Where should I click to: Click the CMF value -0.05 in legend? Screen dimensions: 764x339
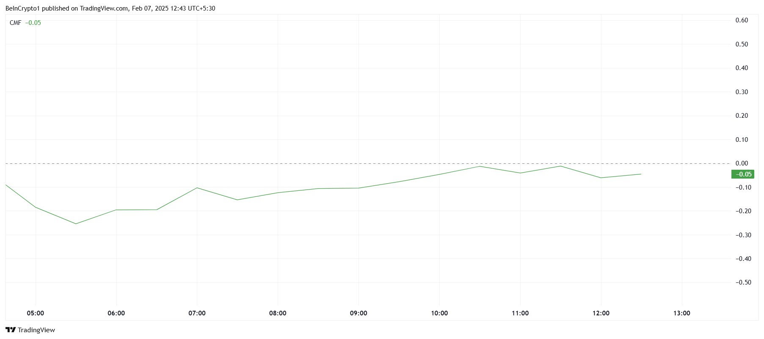tap(33, 23)
